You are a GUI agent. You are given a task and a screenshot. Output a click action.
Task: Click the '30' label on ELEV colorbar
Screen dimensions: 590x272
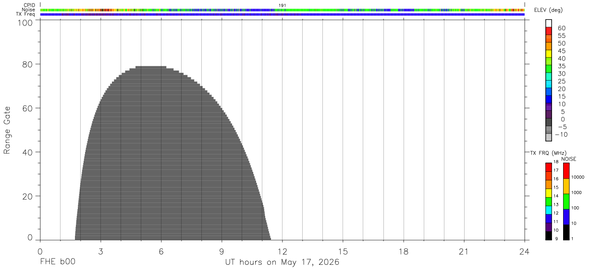click(562, 74)
